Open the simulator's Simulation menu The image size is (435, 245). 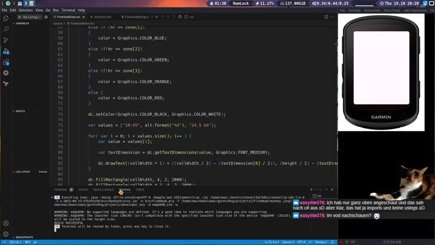click(372, 10)
